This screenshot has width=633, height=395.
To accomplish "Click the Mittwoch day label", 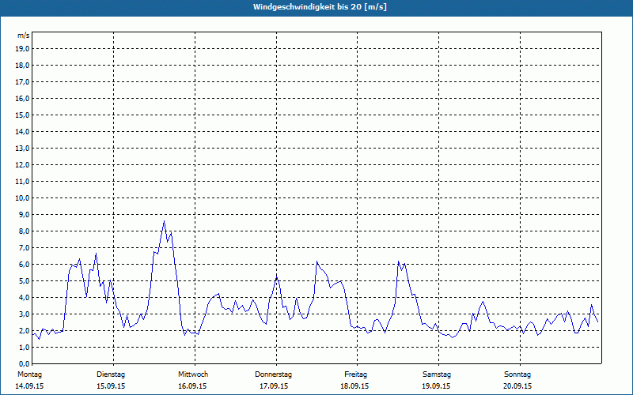I will pyautogui.click(x=193, y=374).
